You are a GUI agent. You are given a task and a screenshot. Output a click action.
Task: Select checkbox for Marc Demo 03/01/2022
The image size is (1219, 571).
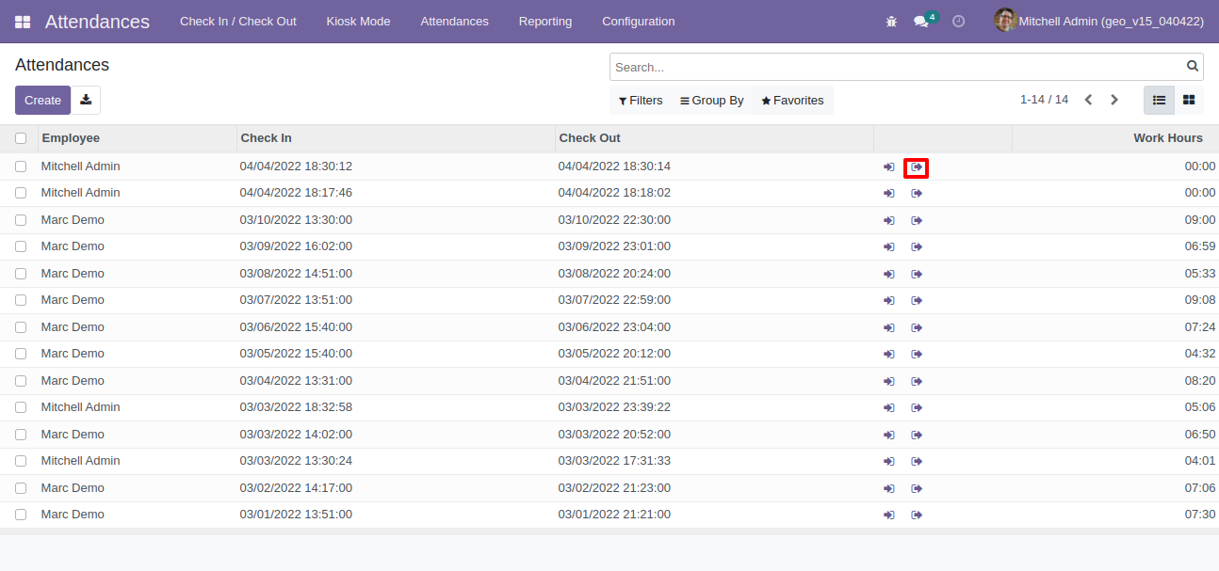pos(21,515)
